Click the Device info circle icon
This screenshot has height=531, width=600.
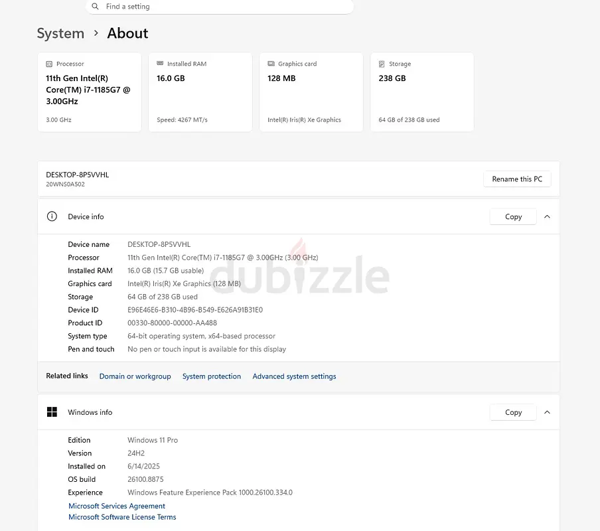click(52, 216)
